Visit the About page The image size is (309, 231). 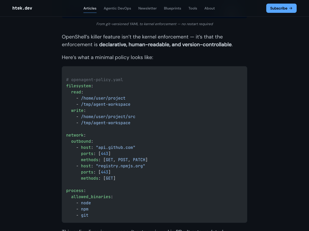210,8
